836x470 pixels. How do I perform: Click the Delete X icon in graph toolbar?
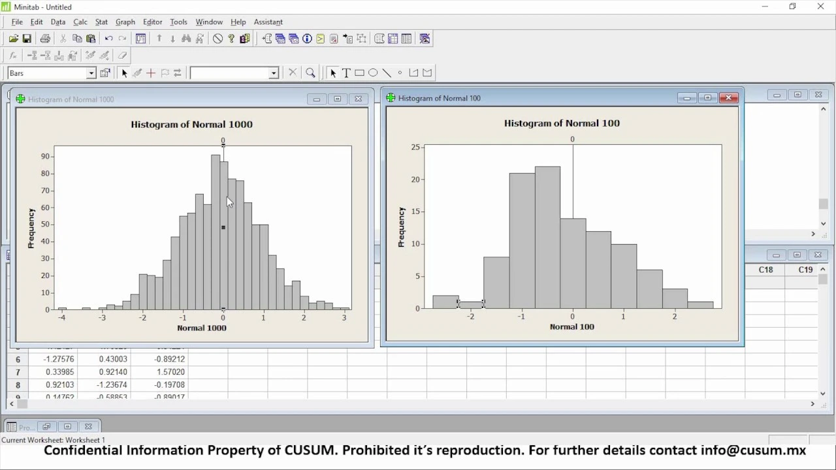[x=293, y=73]
